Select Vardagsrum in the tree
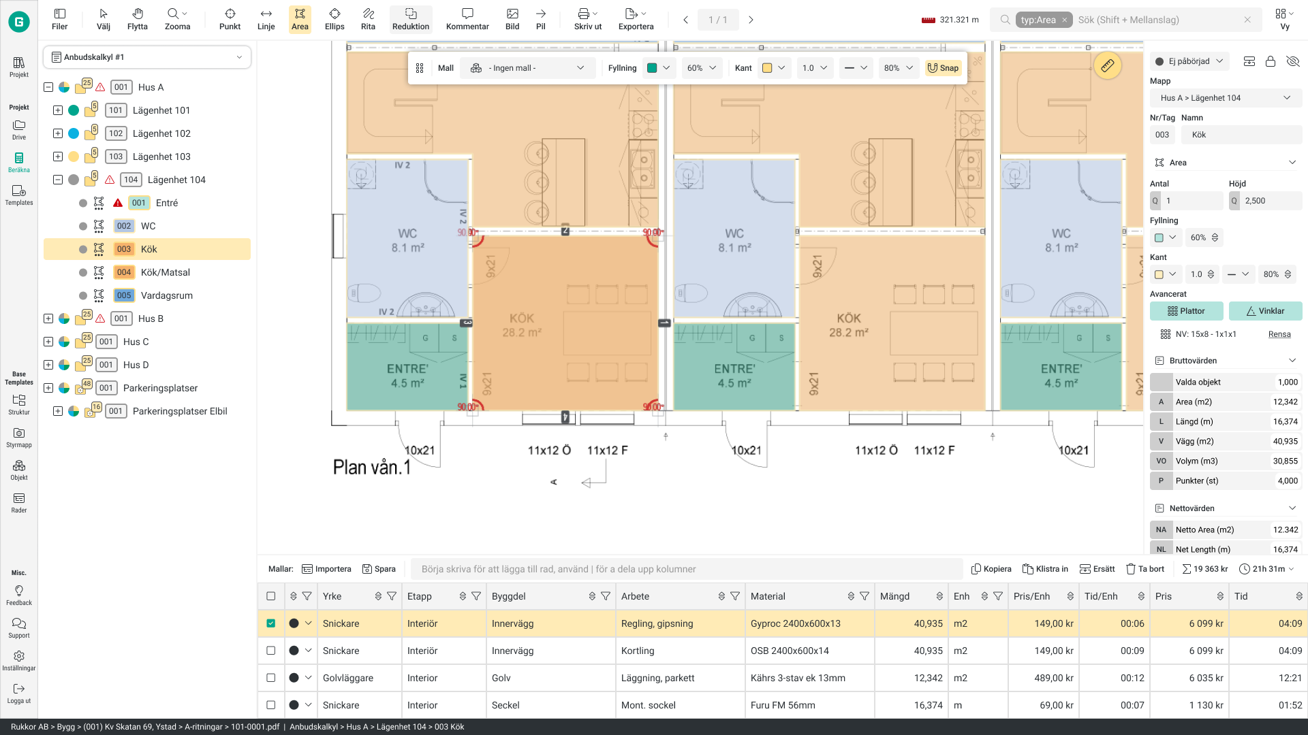This screenshot has height=735, width=1308. pyautogui.click(x=166, y=295)
